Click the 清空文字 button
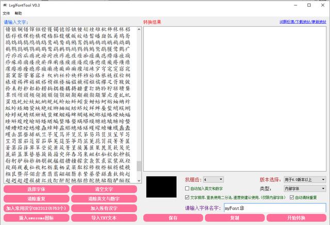 coord(104,189)
